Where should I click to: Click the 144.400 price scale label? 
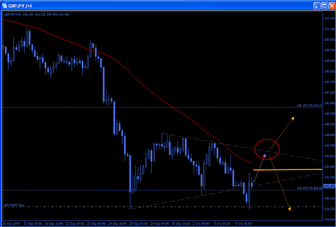330,135
